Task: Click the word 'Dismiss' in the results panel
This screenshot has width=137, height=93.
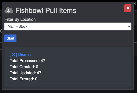Action: tap(25, 55)
